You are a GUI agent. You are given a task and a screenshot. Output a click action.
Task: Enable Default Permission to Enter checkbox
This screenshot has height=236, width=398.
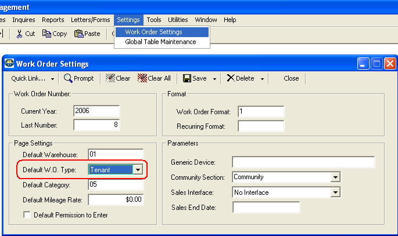pyautogui.click(x=27, y=215)
